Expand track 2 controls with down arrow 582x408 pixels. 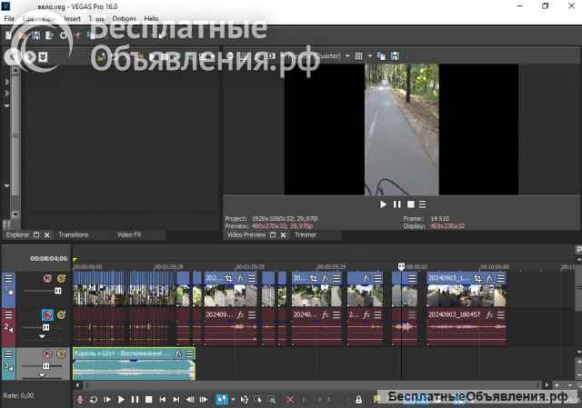pos(42,337)
